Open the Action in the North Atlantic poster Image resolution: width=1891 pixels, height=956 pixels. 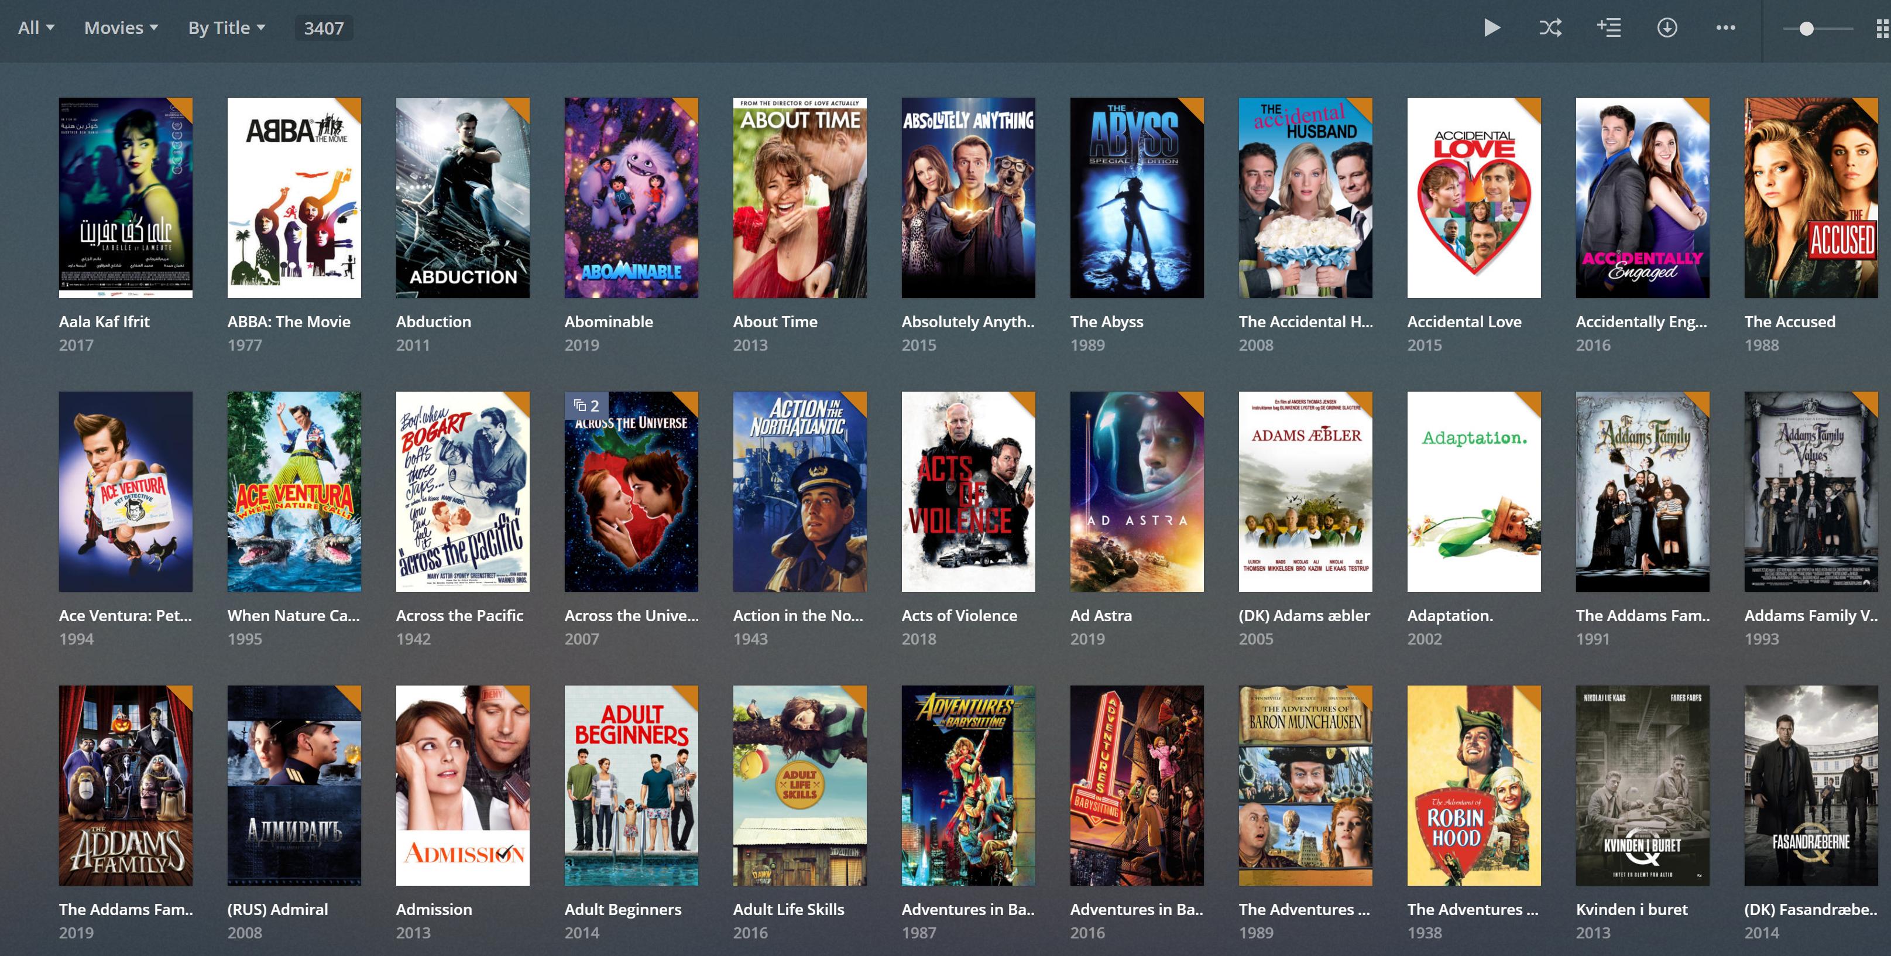[799, 491]
